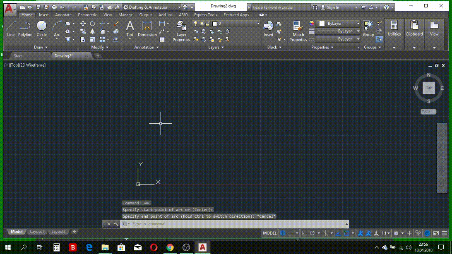Toggle object snap tracking in status bar
This screenshot has width=452, height=254.
(x=339, y=233)
